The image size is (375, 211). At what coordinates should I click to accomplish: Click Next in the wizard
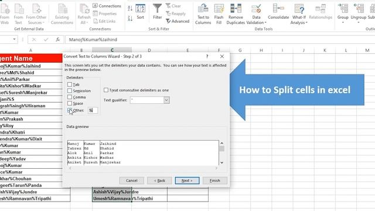(x=187, y=181)
